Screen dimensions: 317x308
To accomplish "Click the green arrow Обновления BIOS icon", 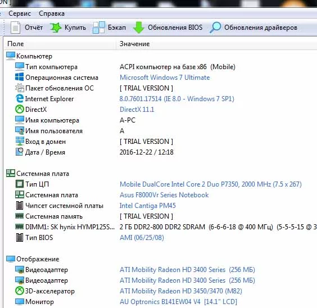I will click(x=139, y=28).
